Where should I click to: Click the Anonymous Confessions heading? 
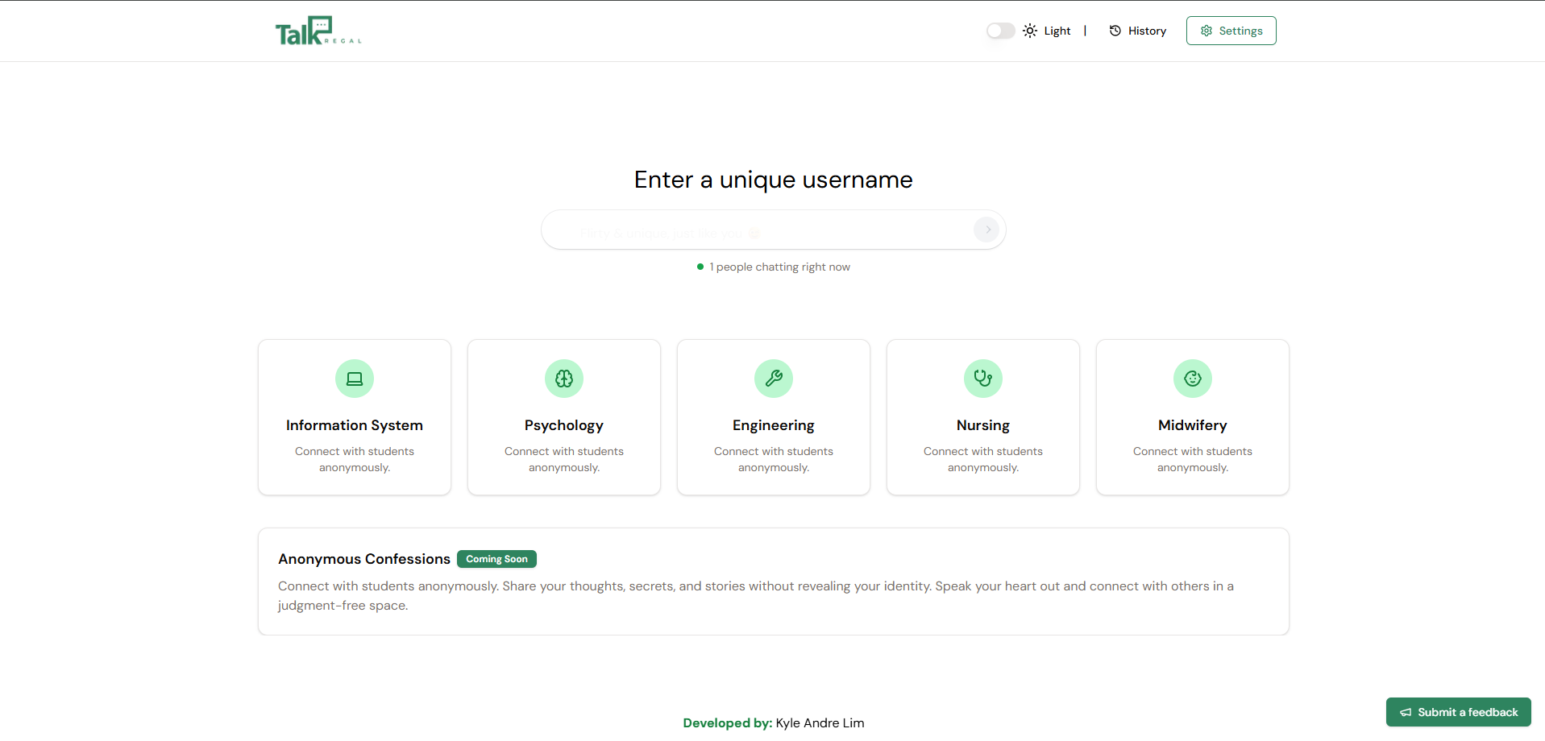tap(364, 559)
